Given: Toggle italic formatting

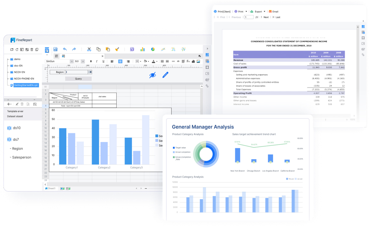Looking at the screenshot, I should click(x=96, y=61).
